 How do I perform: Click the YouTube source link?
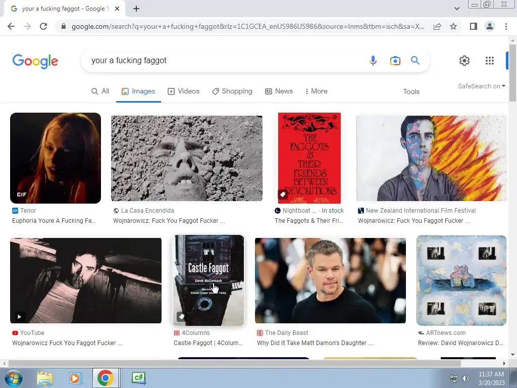(28, 333)
